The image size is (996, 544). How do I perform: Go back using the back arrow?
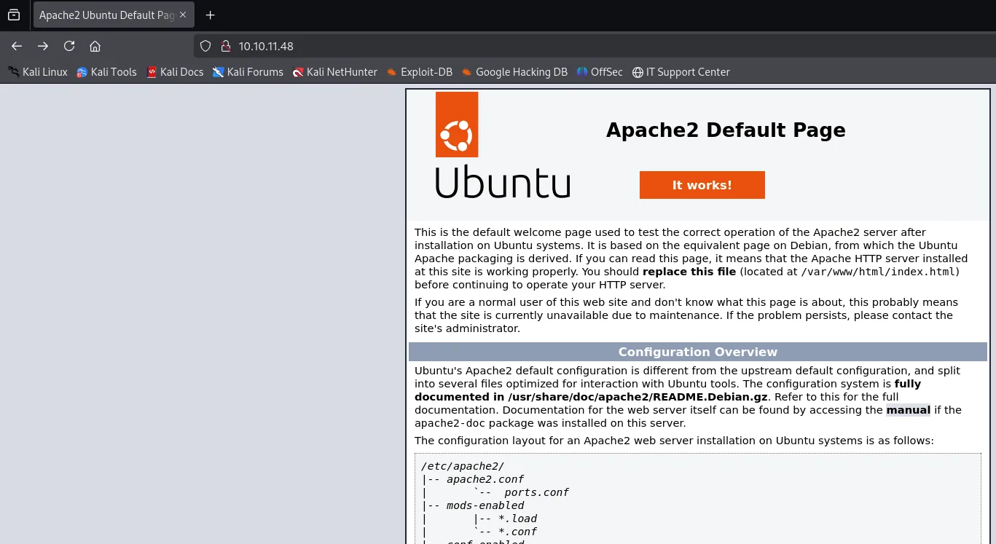[17, 46]
